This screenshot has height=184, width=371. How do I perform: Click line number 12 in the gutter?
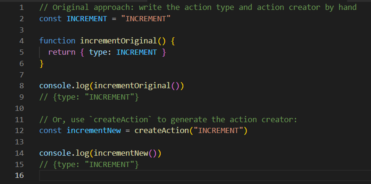[19, 130]
